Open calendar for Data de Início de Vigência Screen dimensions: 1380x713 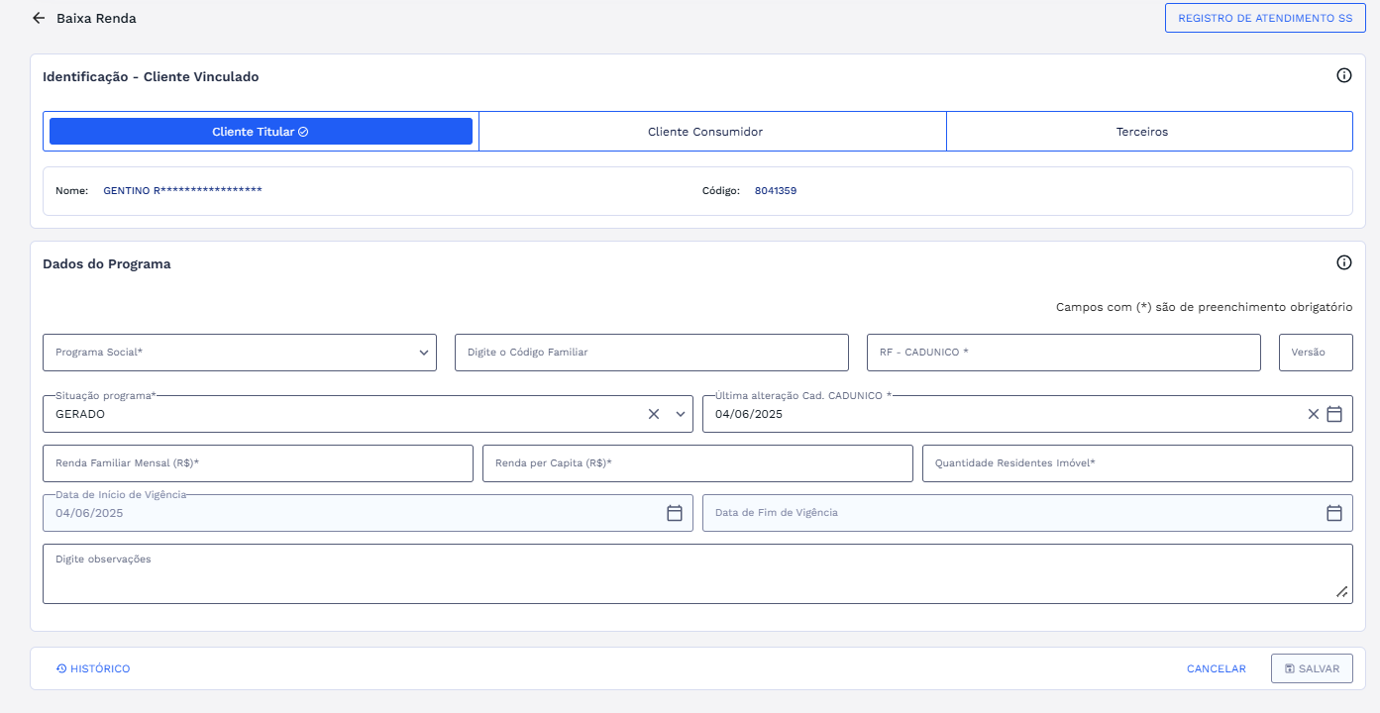click(675, 513)
